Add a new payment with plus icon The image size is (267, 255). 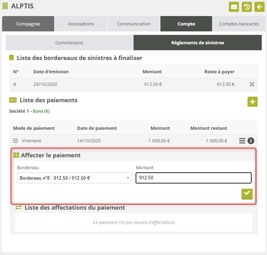[252, 102]
